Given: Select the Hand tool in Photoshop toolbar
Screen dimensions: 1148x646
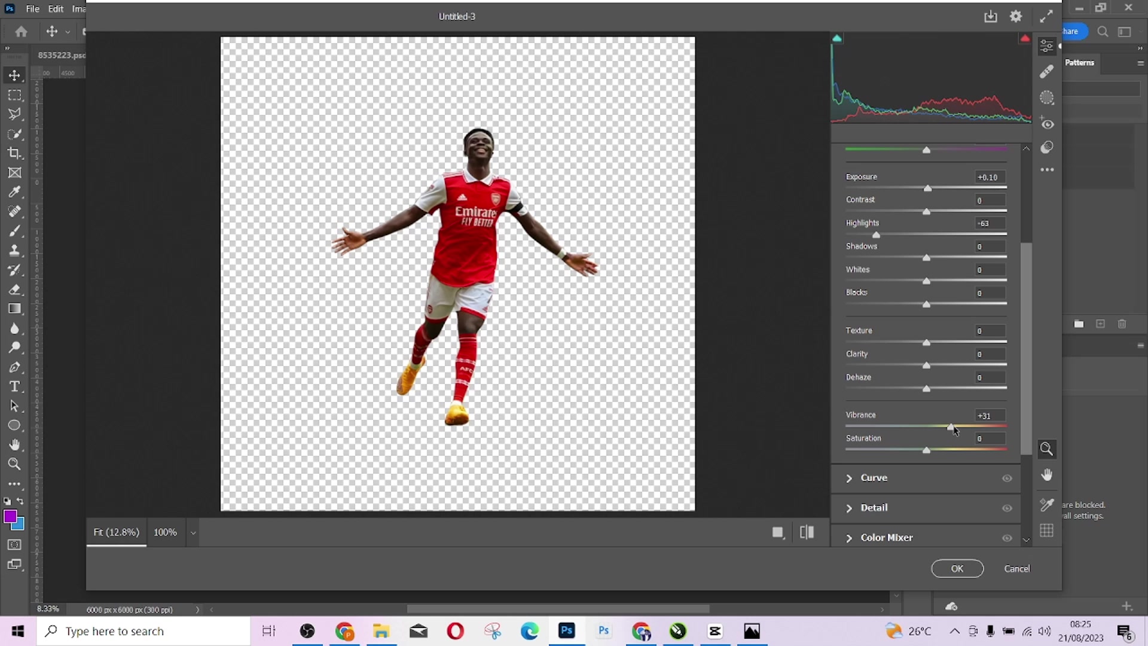Looking at the screenshot, I should point(14,445).
